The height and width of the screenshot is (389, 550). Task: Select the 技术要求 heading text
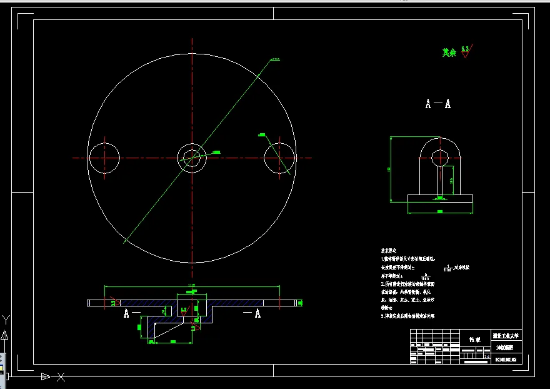(x=389, y=251)
